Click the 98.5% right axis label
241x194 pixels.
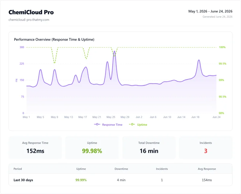[x=223, y=97]
